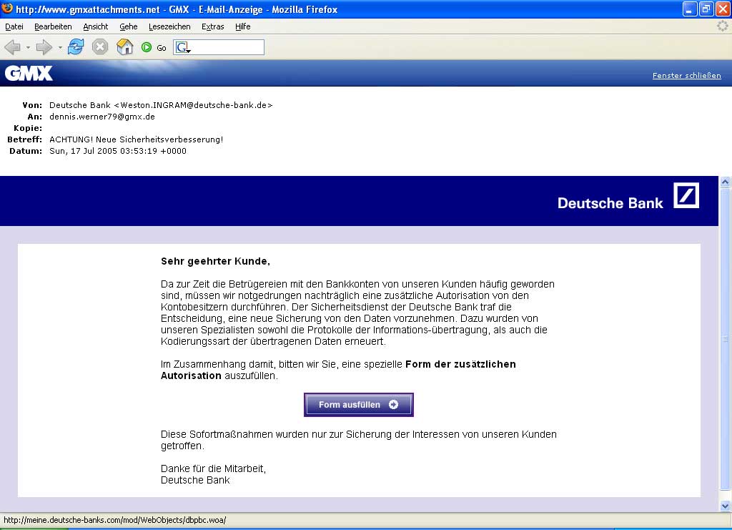Open the Datei menu

pyautogui.click(x=14, y=26)
